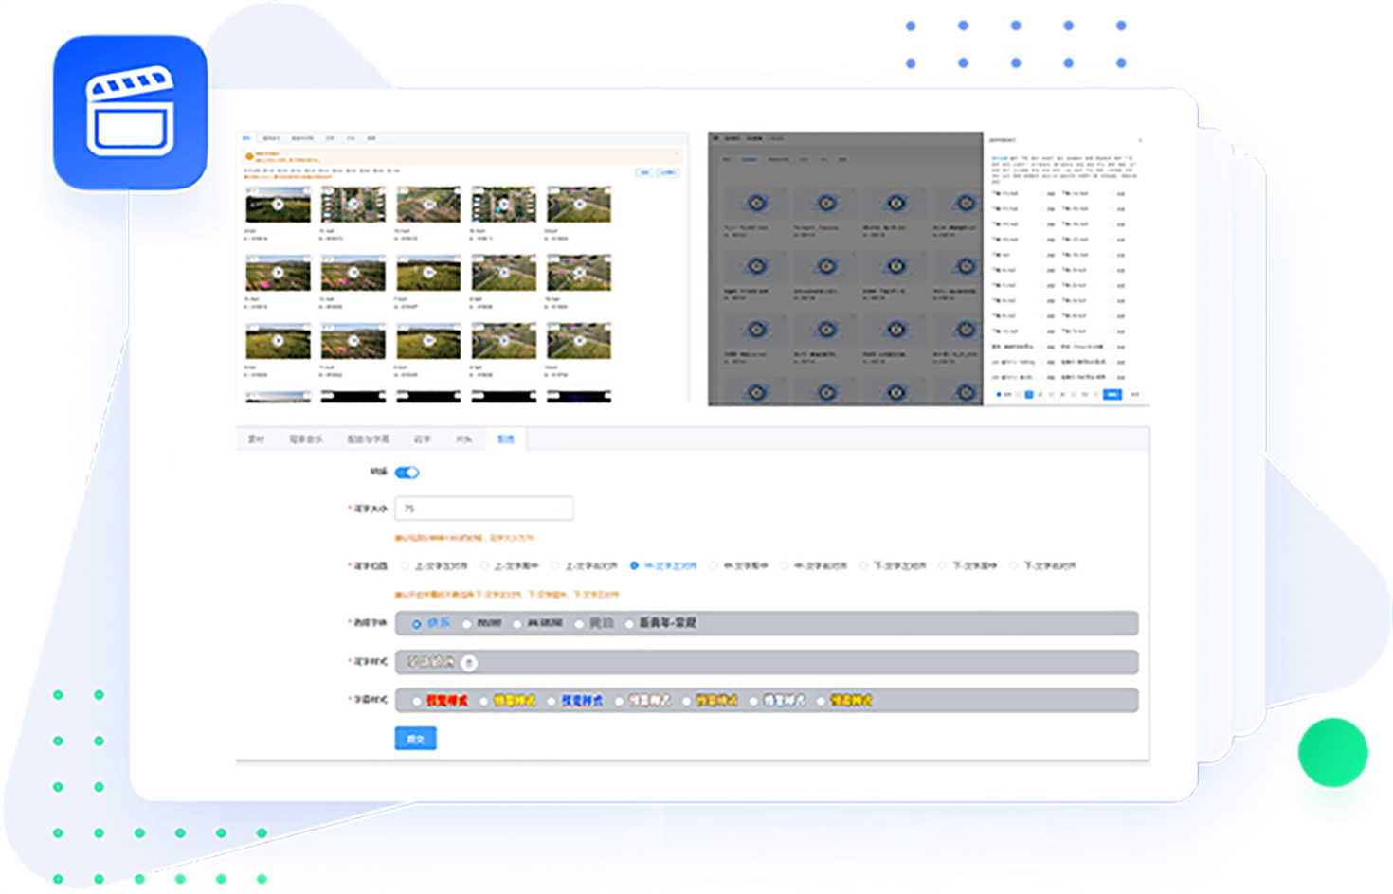Screen dimensions: 1393x894
Task: Turn off the blue toggle switch
Action: click(407, 473)
